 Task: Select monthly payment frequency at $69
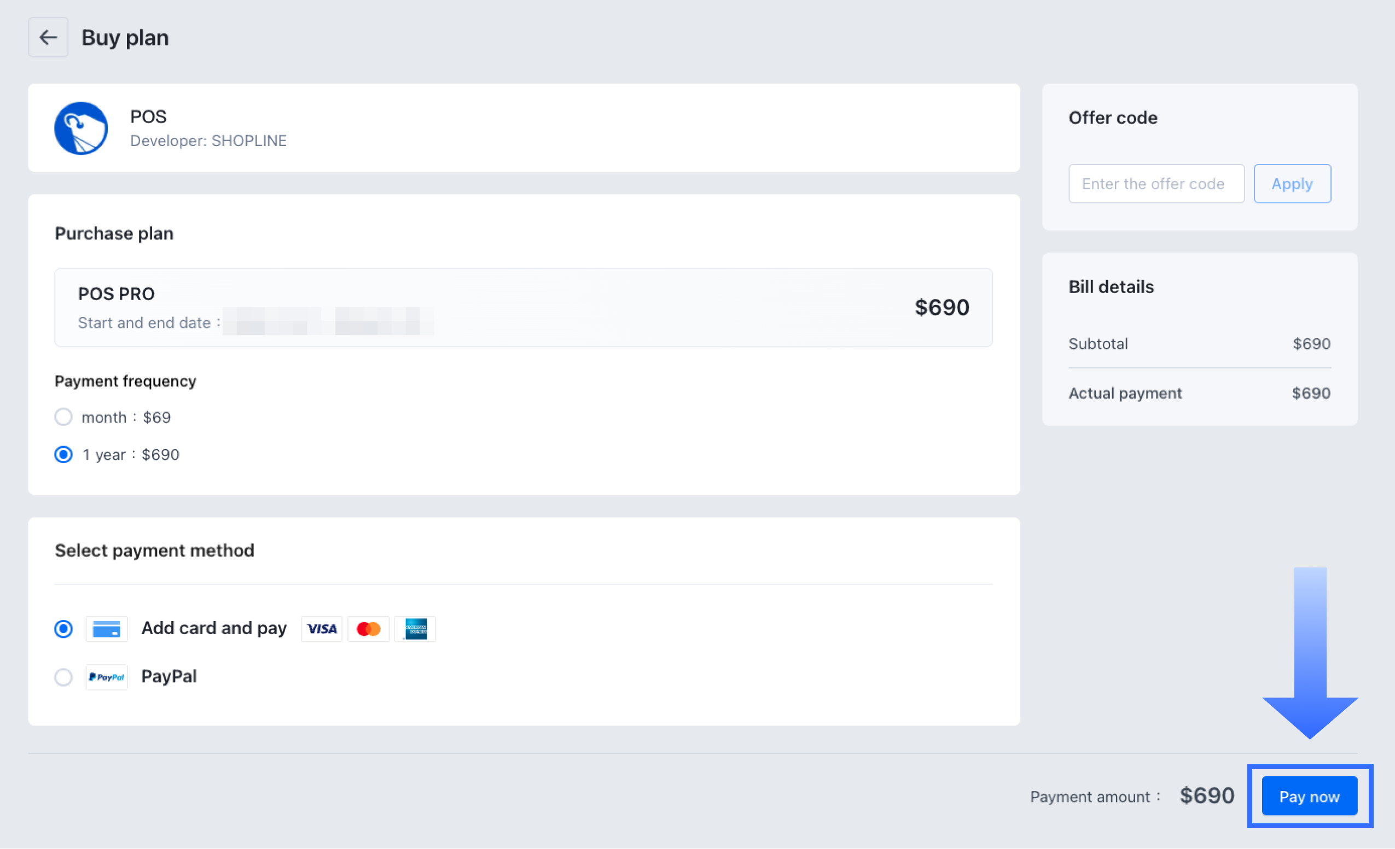point(63,418)
